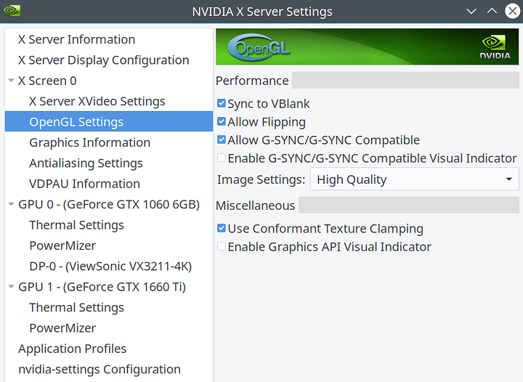Open X Server Display Configuration page
523x382 pixels.
[x=103, y=60]
